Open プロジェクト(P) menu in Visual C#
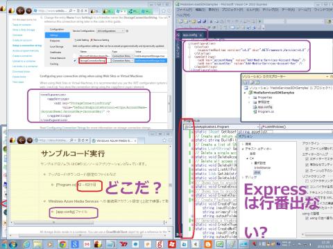333x249 pixels. 232,10
